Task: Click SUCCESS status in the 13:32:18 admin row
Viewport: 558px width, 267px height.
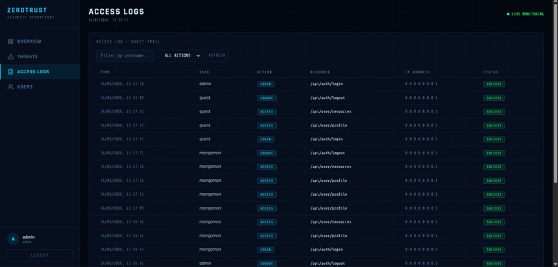Action: [x=494, y=84]
